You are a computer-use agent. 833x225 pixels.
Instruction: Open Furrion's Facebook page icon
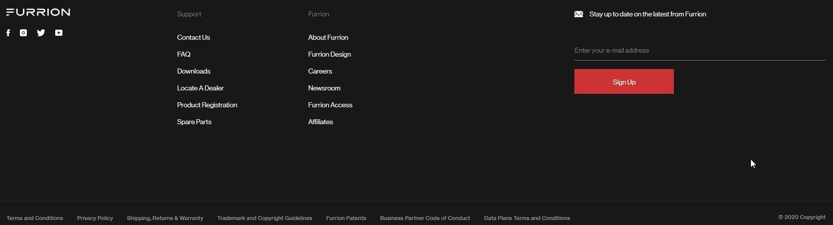pos(8,33)
